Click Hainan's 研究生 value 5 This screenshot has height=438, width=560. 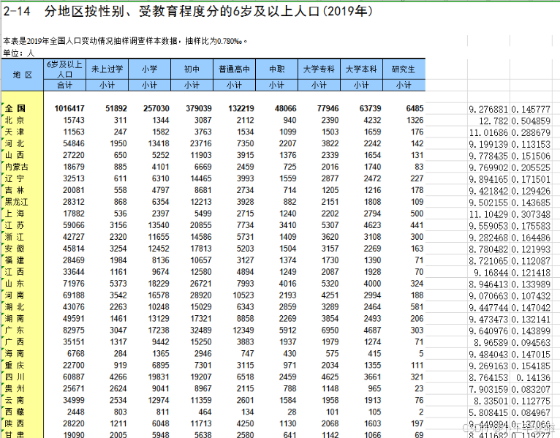421,354
